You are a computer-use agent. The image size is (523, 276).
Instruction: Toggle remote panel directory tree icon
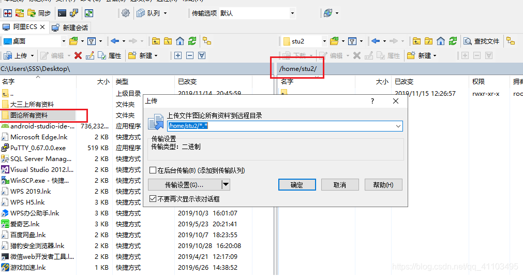511,41
